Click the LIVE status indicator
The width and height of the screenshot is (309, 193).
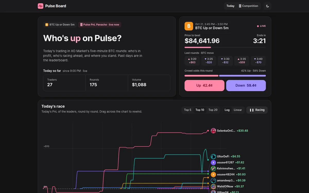coord(261,26)
